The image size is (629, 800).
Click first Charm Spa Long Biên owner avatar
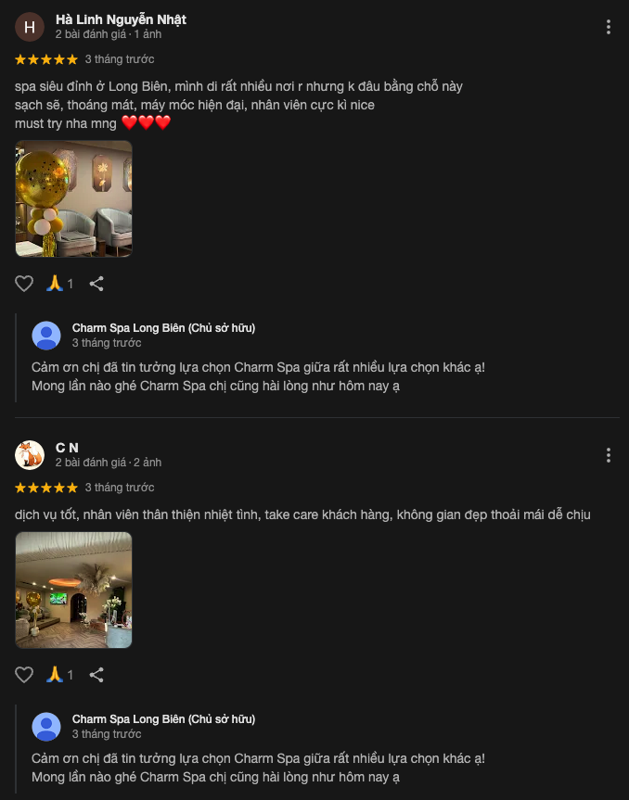pos(46,336)
